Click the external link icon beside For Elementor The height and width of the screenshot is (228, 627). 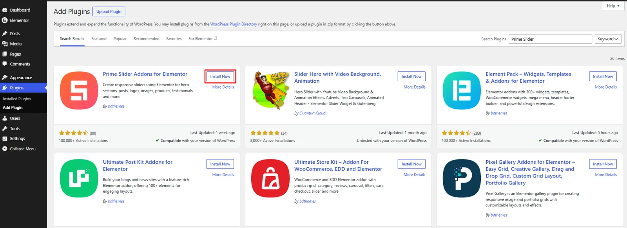215,38
